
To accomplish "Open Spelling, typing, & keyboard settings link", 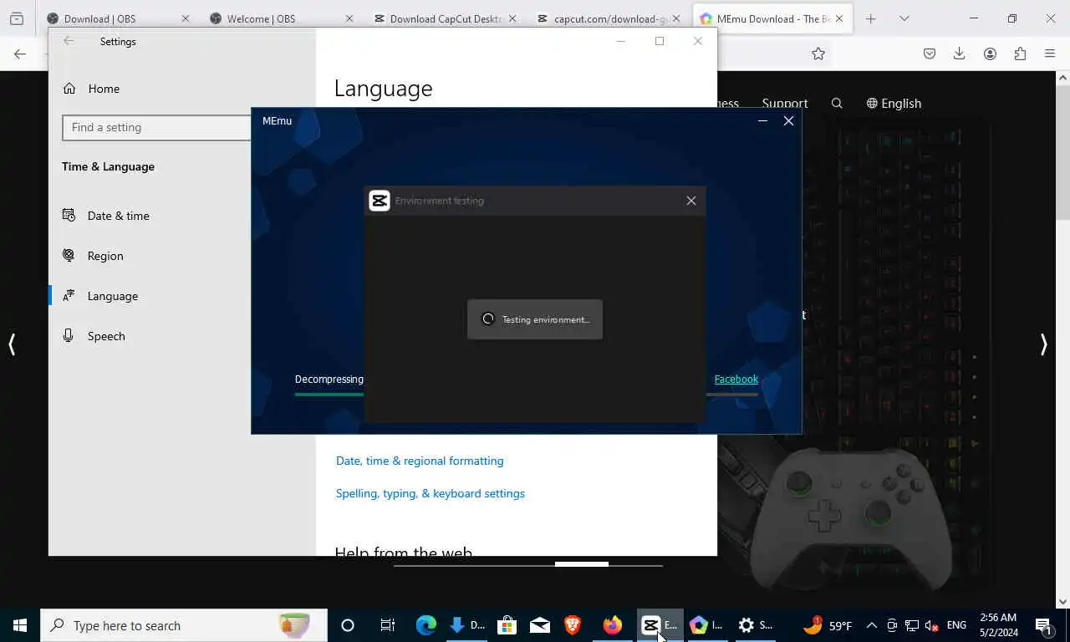I will tap(431, 493).
